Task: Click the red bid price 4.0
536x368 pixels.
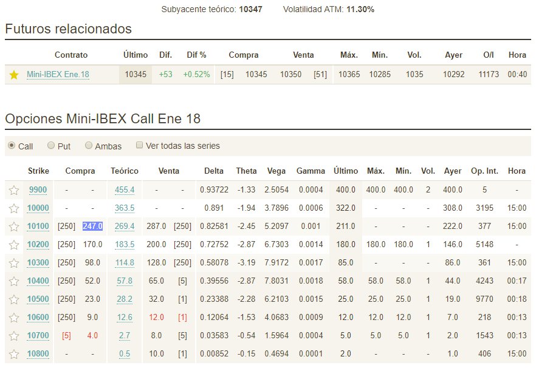Action: point(92,336)
